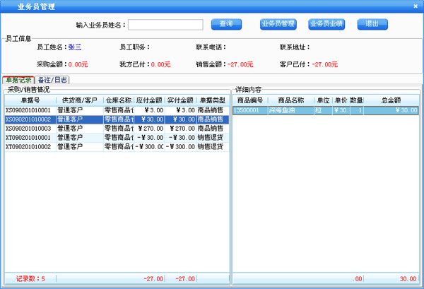
Task: Switch to the 单据记录 tab
Action: click(x=18, y=81)
